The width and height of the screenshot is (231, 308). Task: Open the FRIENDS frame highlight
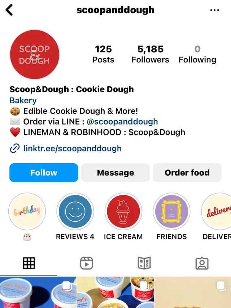tap(171, 211)
